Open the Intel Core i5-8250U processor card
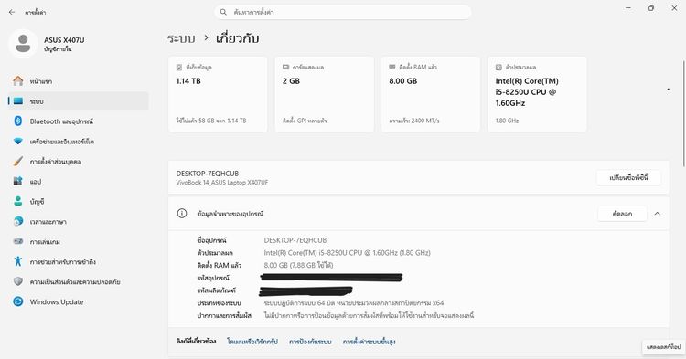This screenshot has width=686, height=359. point(537,94)
